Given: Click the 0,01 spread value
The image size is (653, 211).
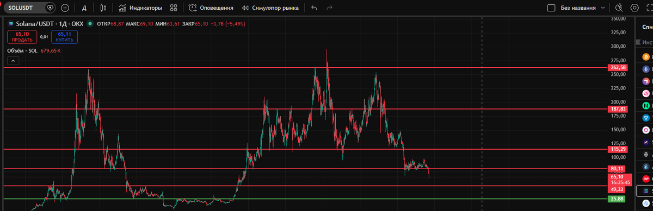Looking at the screenshot, I should [44, 37].
